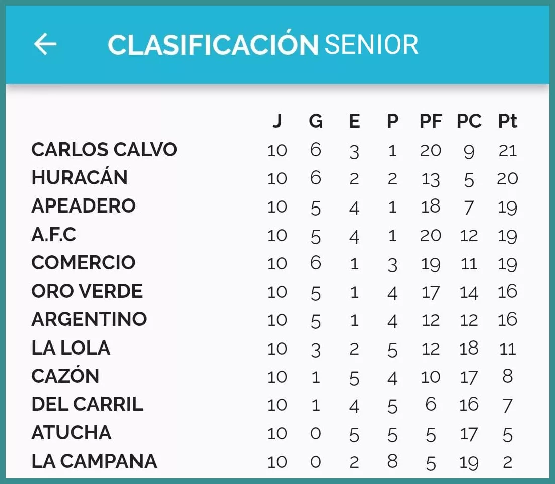Click the PF column header
555x484 pixels.
click(x=431, y=121)
